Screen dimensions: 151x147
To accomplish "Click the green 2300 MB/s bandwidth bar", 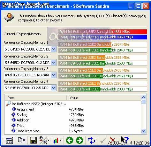I will pos(103,89).
